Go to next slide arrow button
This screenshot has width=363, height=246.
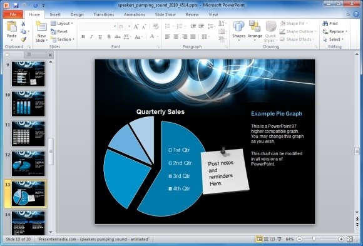[357, 224]
